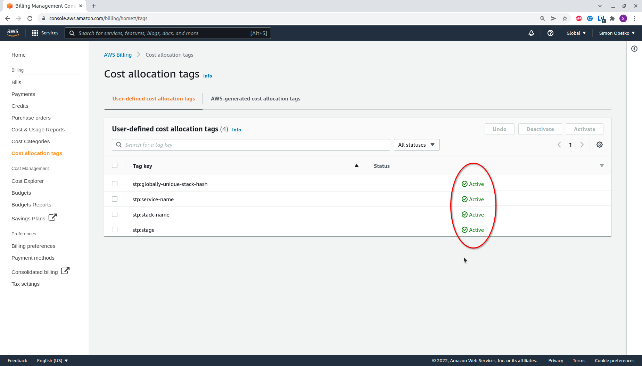Open Info link beside table heading
642x366 pixels.
pos(236,130)
